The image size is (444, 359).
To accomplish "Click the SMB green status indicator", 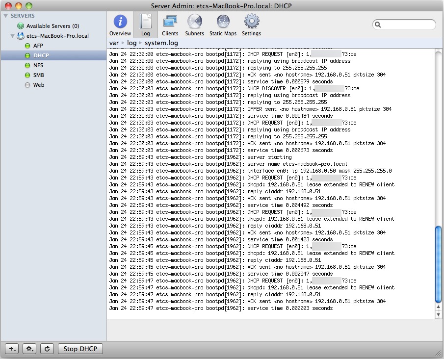I will tap(27, 75).
